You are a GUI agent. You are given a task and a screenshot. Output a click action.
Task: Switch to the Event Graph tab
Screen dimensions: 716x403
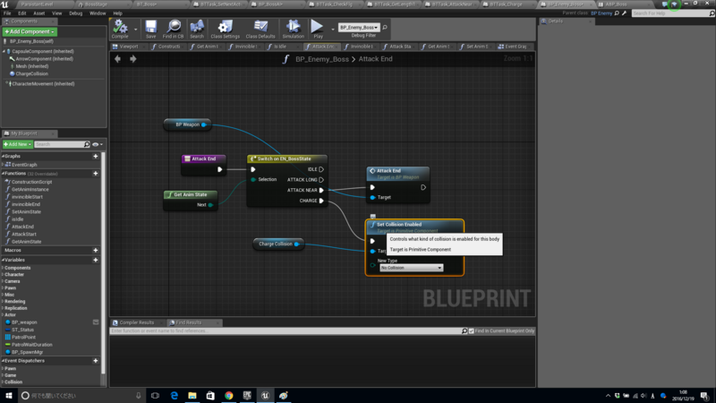pos(514,47)
